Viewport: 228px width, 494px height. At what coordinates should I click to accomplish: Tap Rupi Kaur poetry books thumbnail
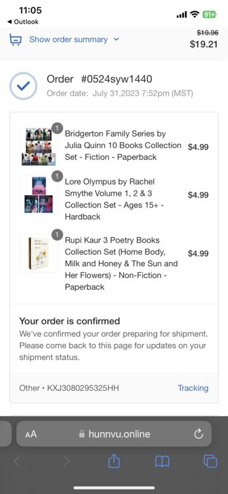pos(39,253)
